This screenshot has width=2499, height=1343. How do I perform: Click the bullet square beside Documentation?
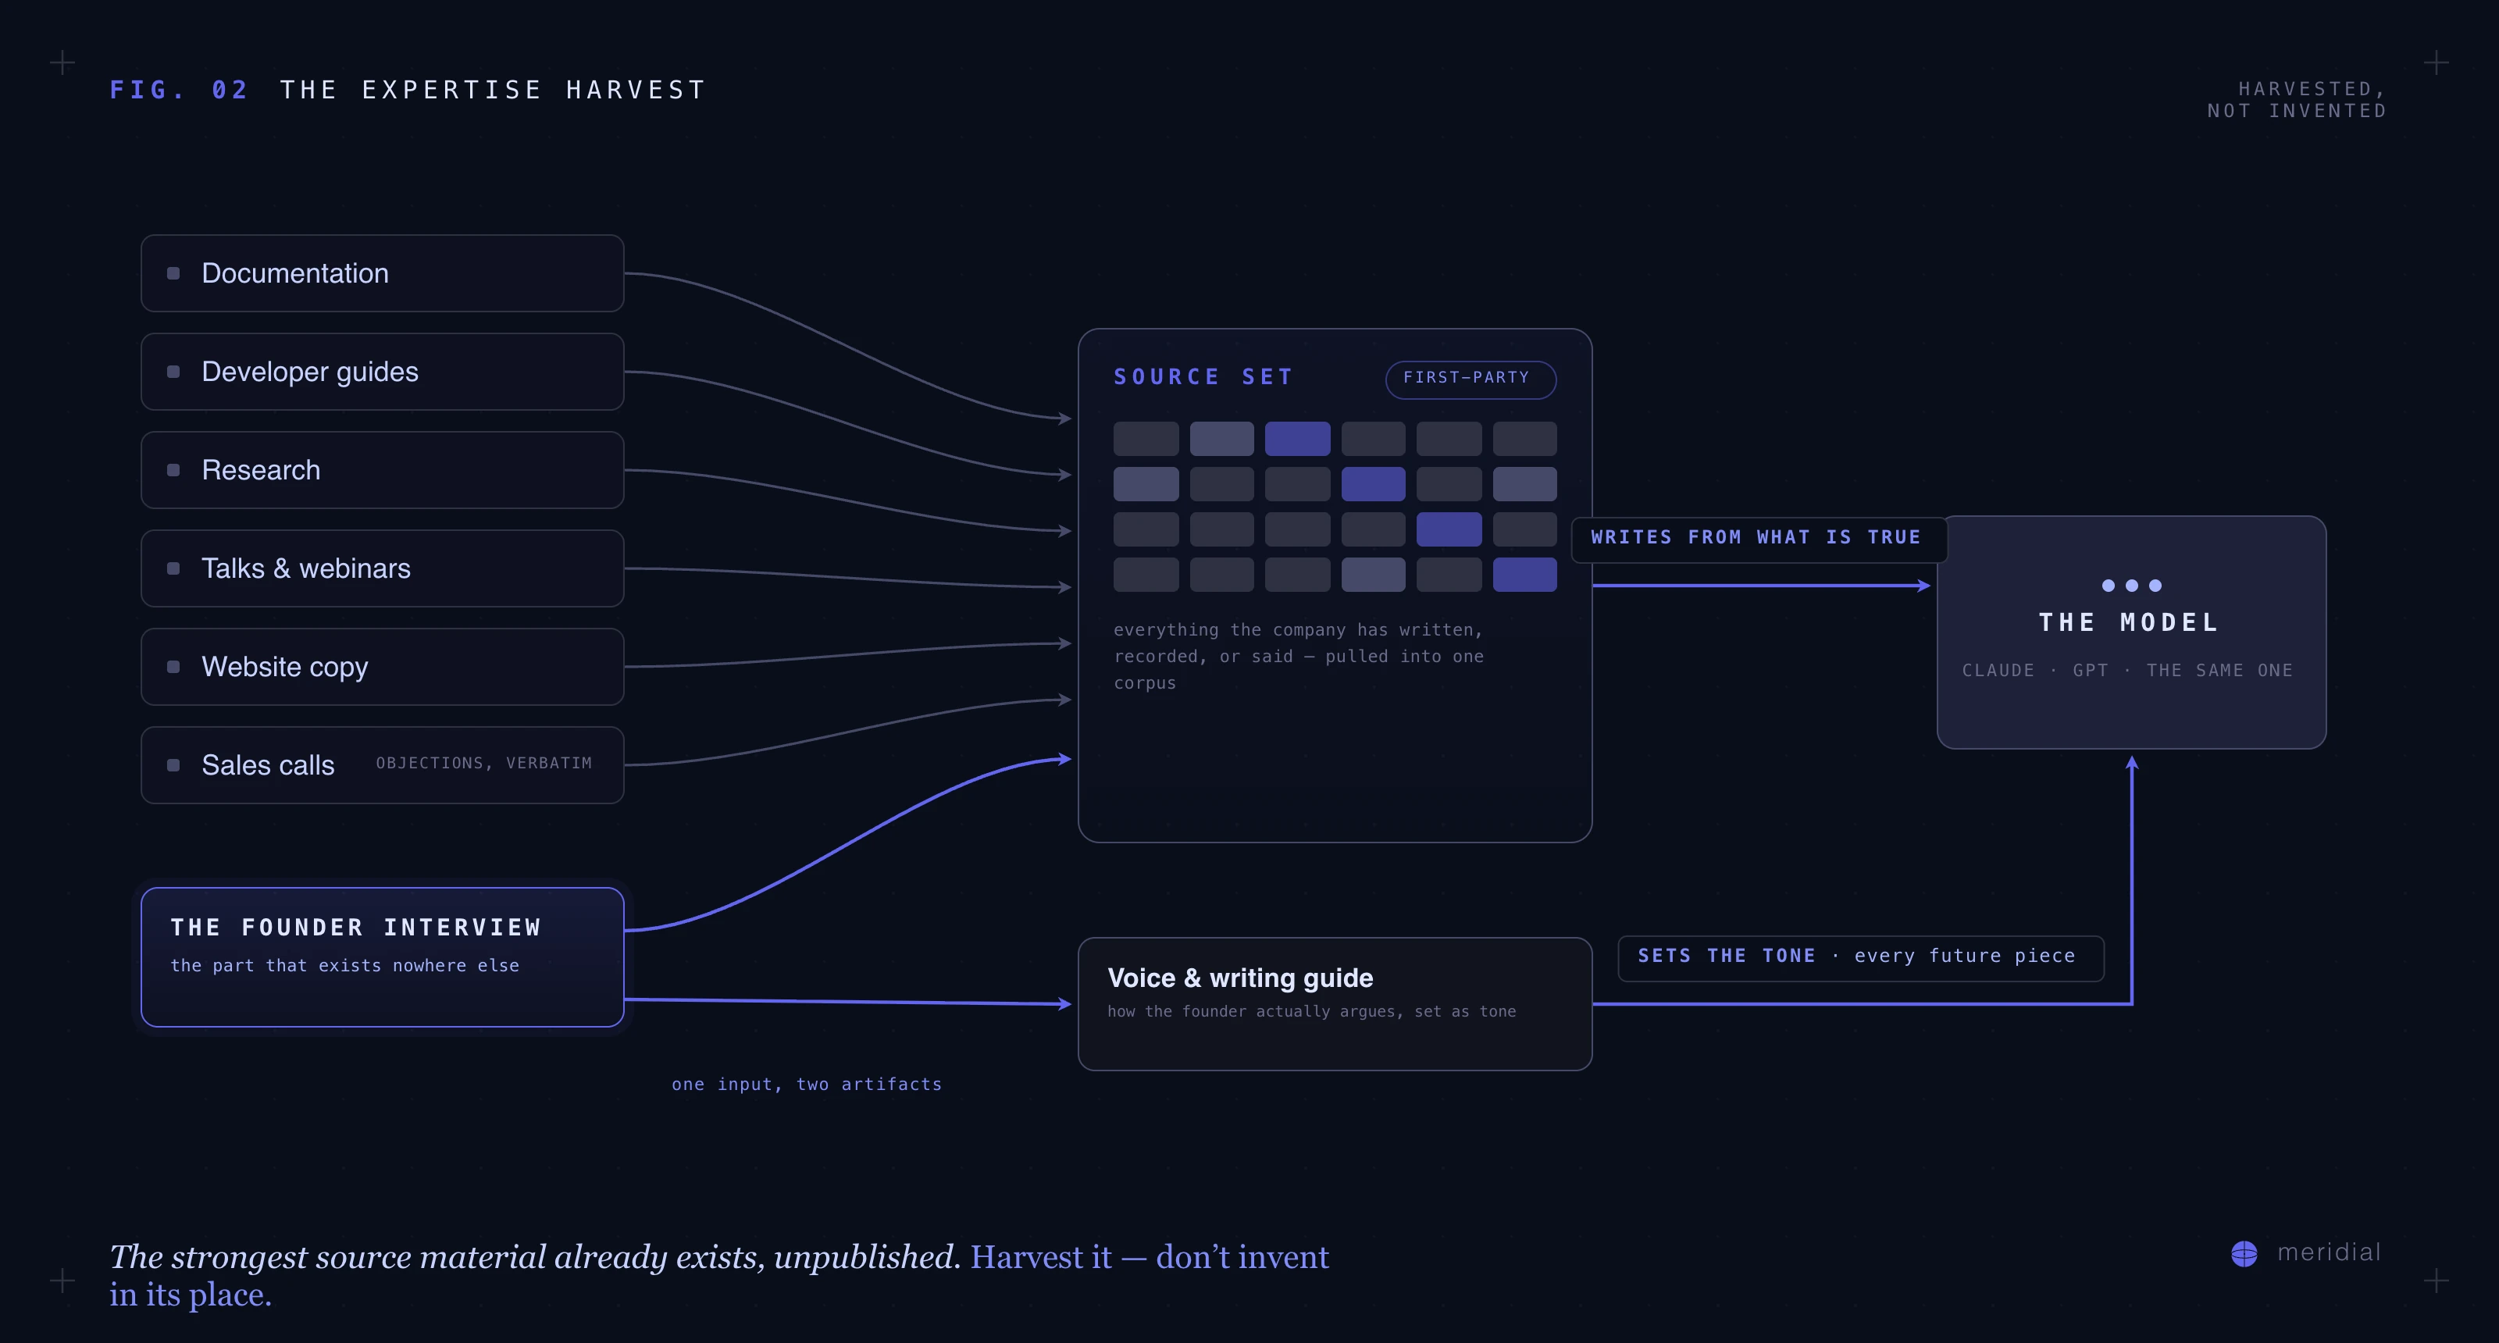click(173, 273)
